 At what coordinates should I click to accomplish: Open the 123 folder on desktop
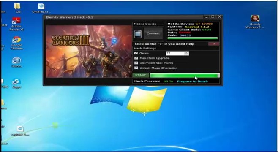17,8
